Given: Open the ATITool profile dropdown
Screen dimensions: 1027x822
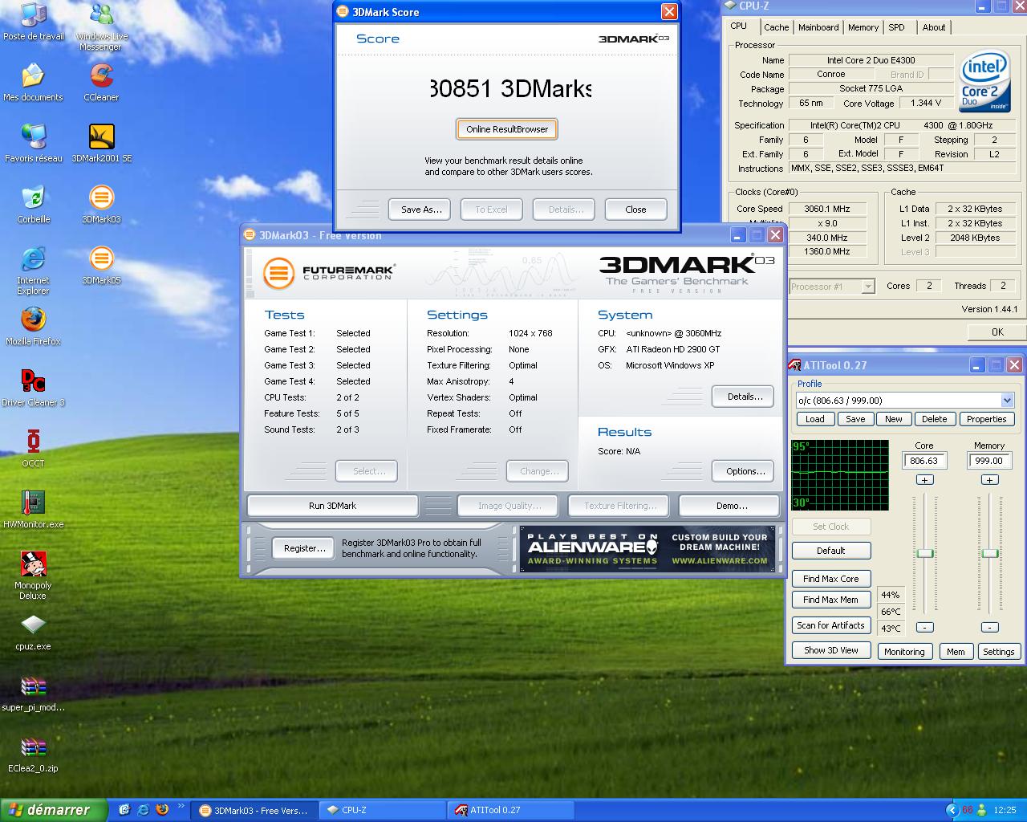Looking at the screenshot, I should pyautogui.click(x=1007, y=401).
